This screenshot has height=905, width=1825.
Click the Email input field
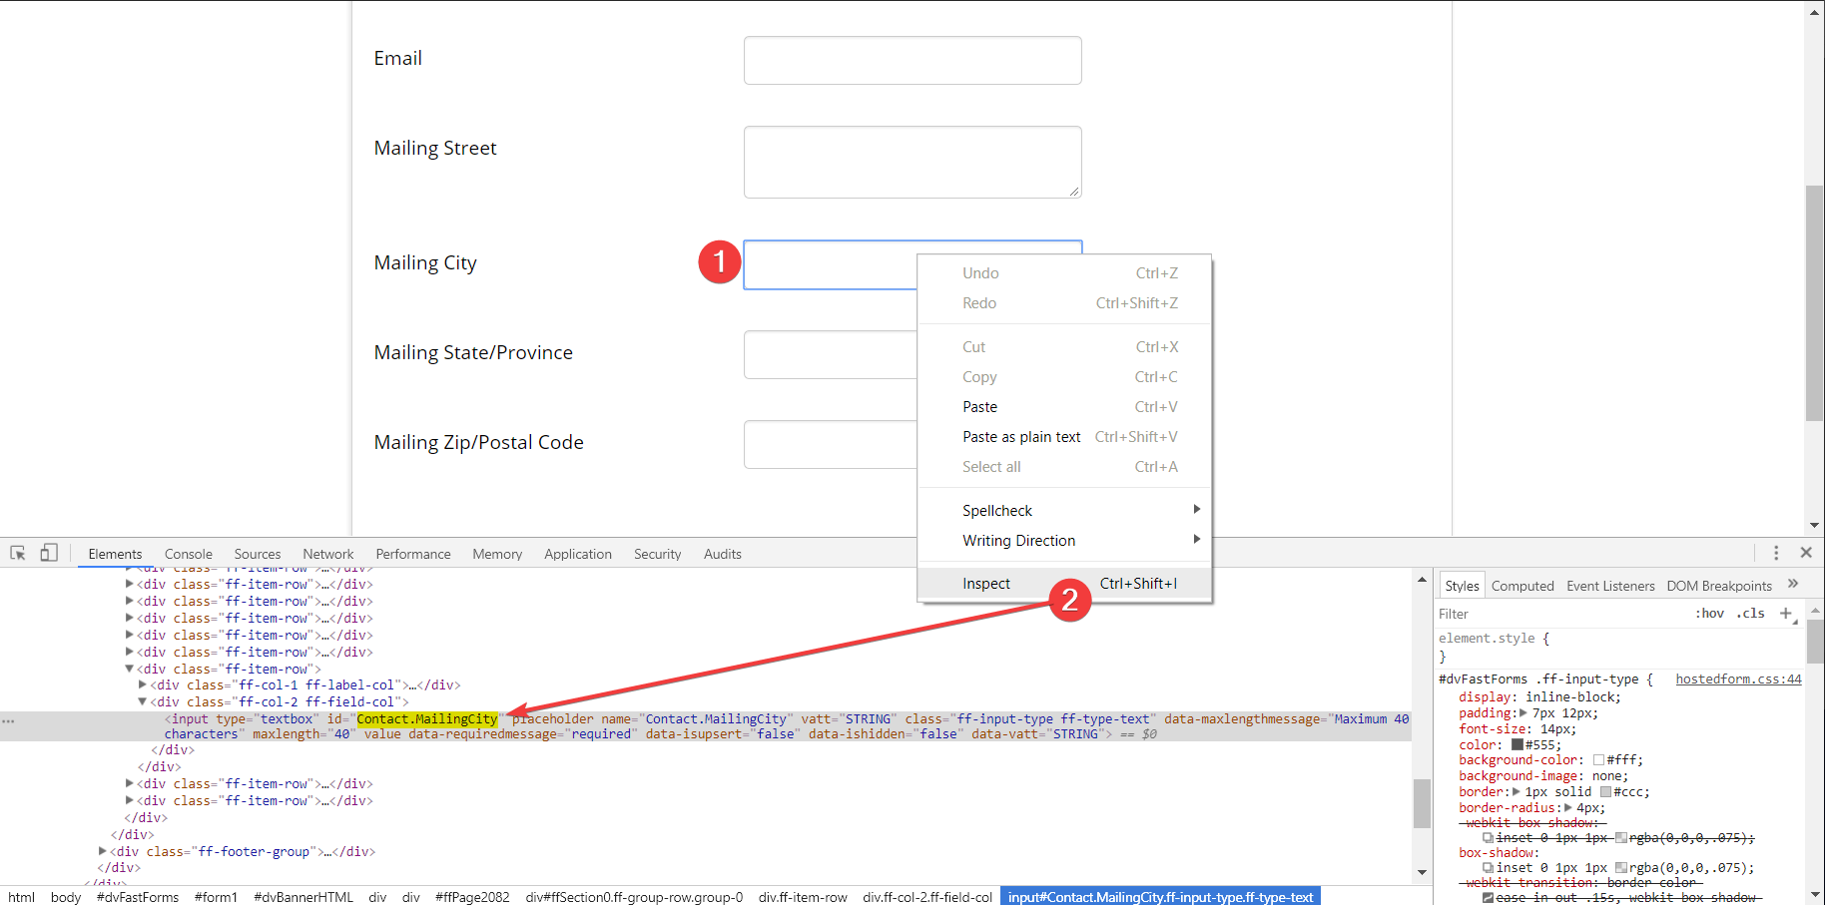click(912, 61)
